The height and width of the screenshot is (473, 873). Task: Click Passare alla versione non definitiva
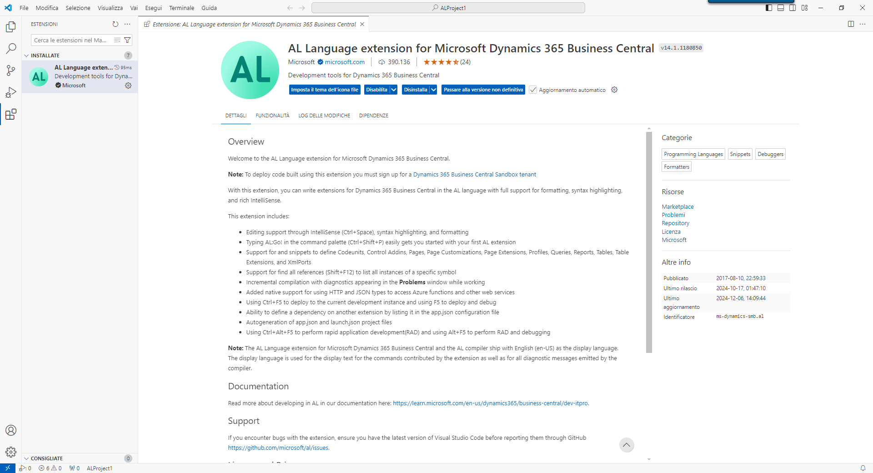483,90
